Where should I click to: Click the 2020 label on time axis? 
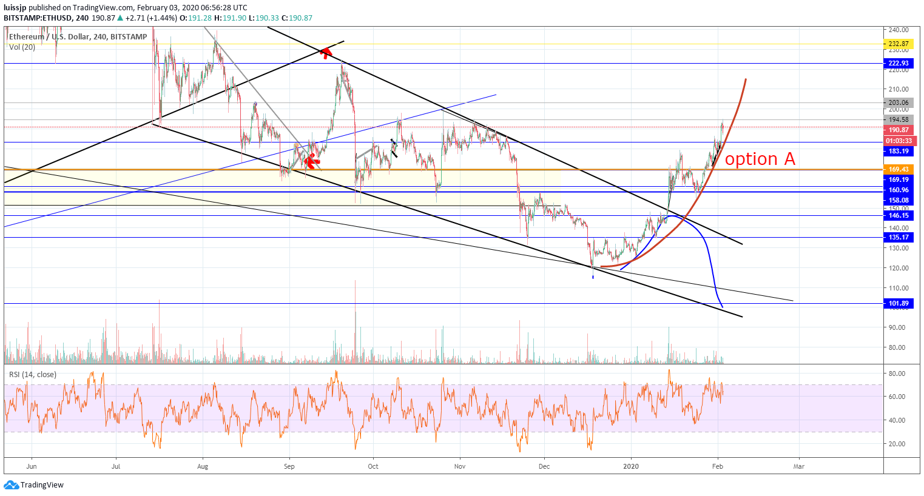[x=631, y=466]
